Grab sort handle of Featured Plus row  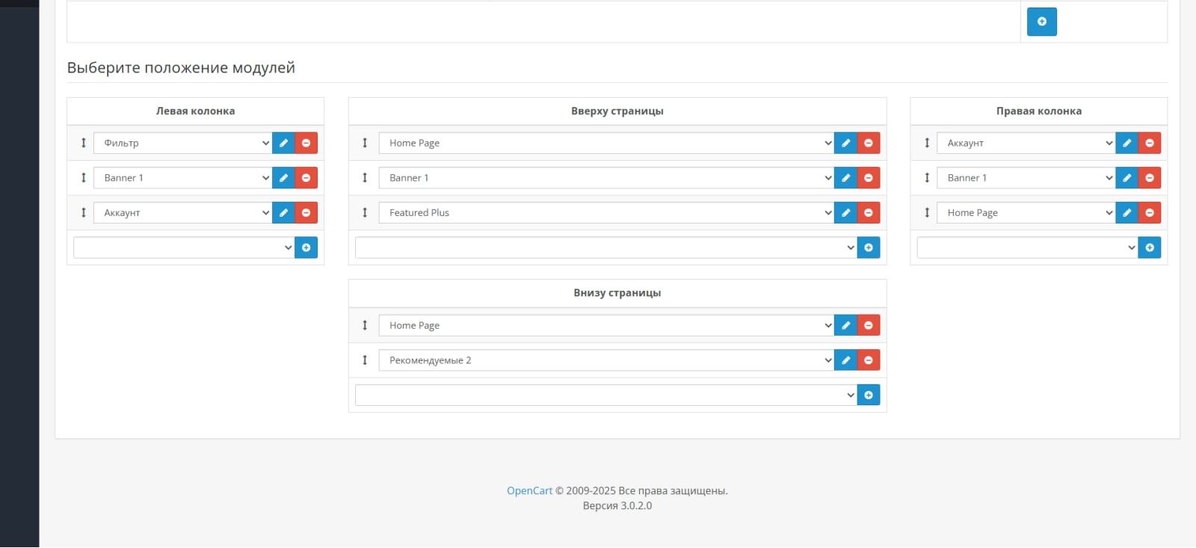[365, 213]
